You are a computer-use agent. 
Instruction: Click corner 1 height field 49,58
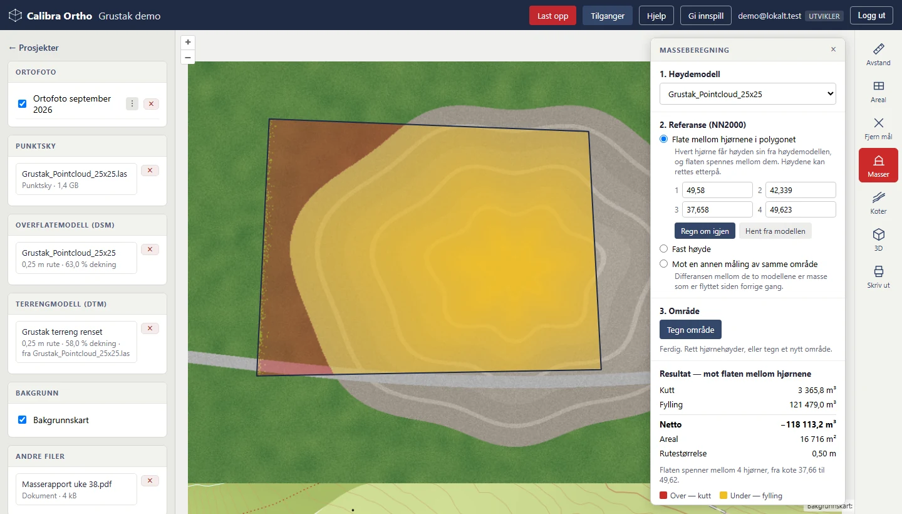tap(717, 190)
